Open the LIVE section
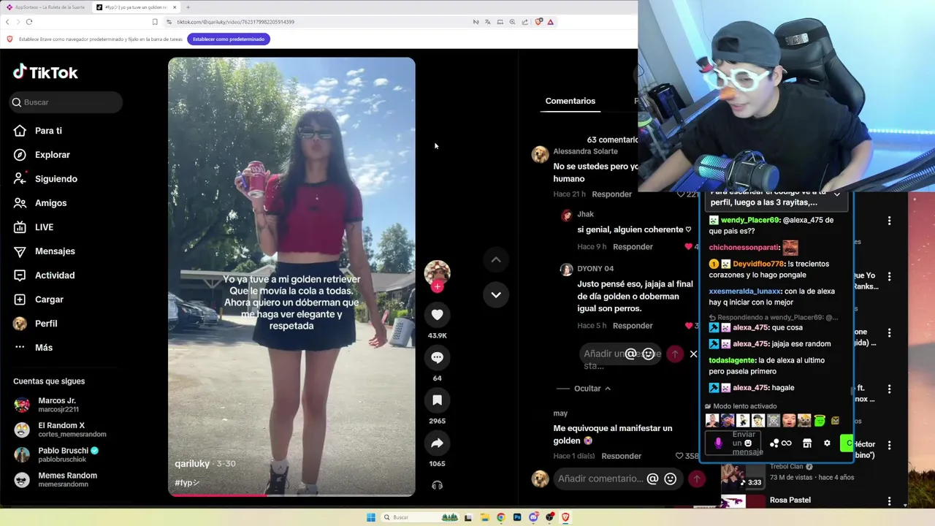The height and width of the screenshot is (526, 935). tap(34, 227)
